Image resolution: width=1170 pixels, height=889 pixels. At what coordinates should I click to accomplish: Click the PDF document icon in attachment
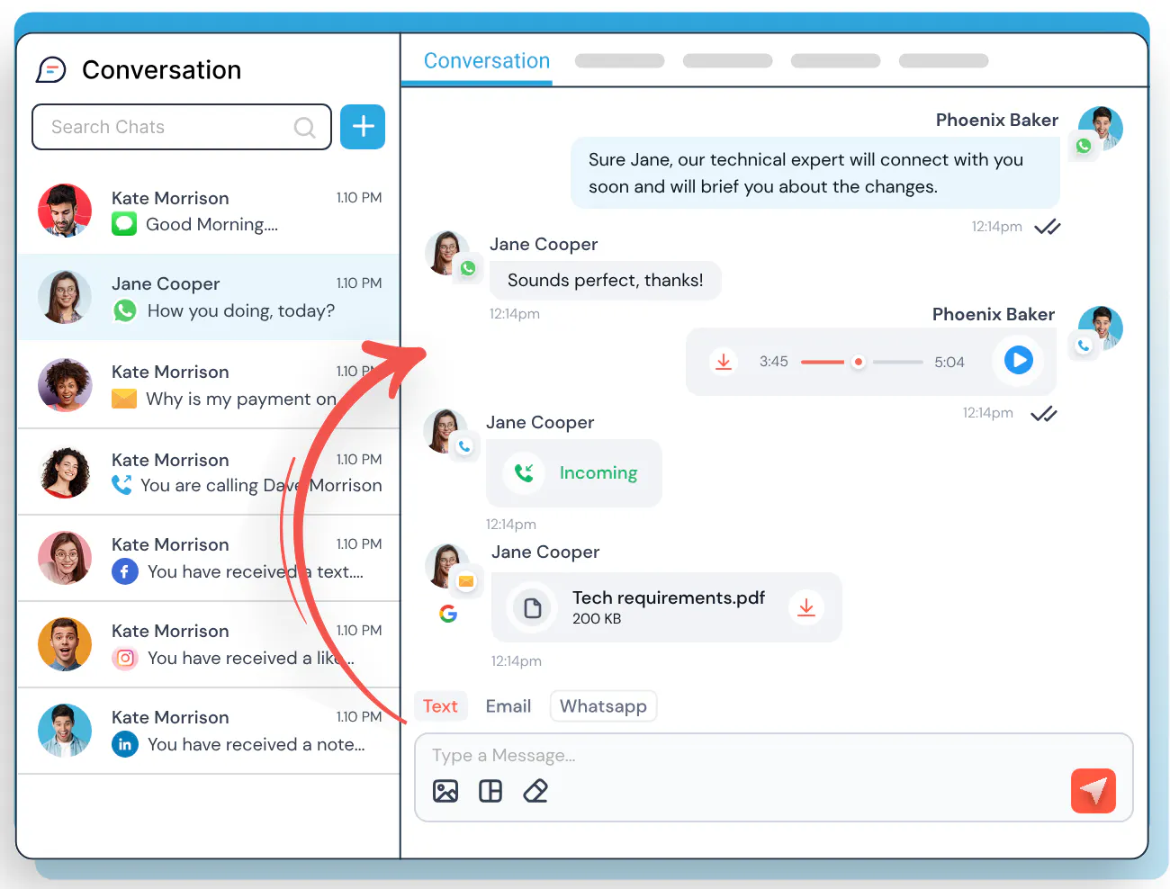[533, 608]
